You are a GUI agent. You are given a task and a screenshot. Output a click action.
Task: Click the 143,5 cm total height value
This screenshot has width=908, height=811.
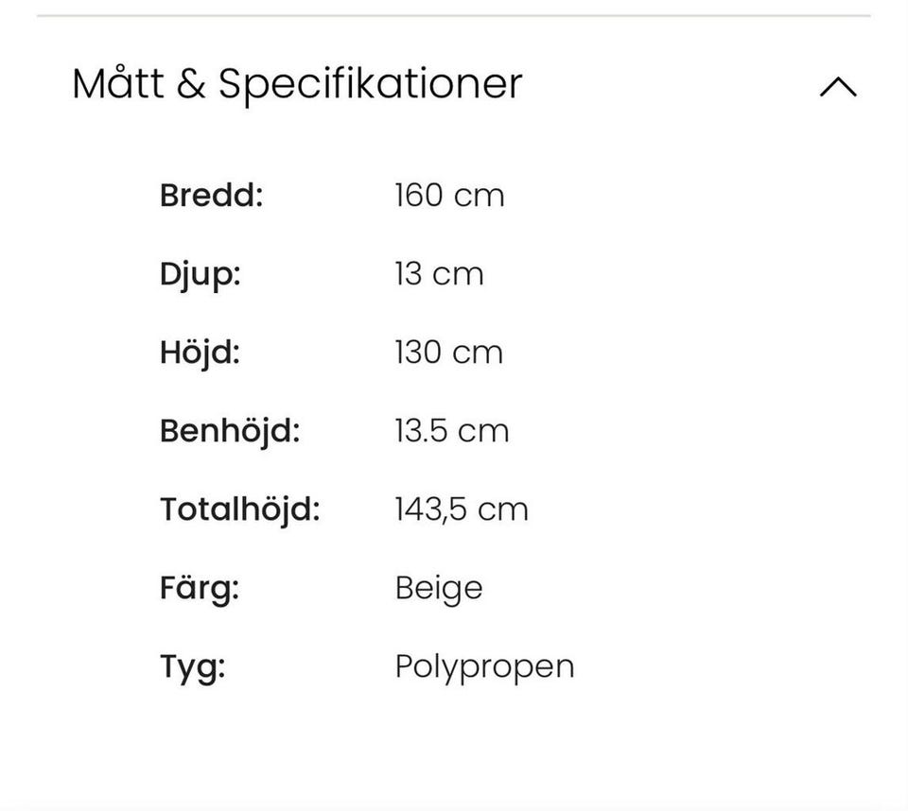pos(461,509)
